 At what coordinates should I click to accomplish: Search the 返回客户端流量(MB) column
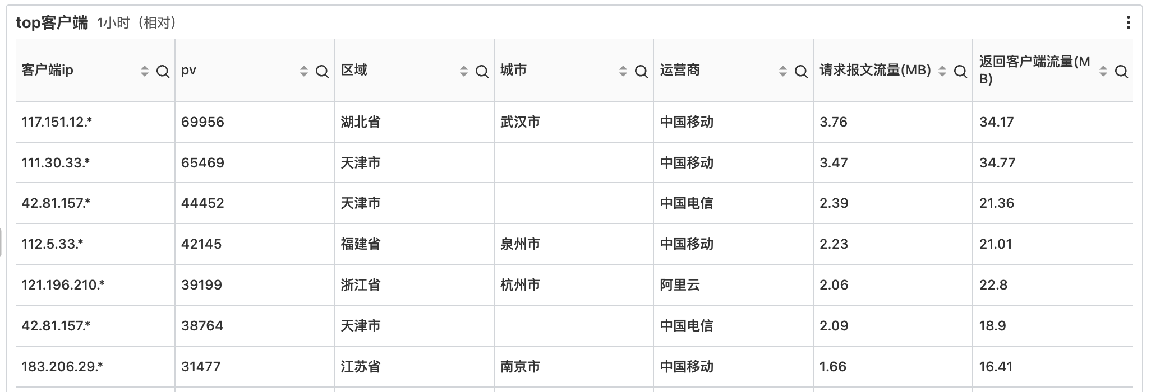point(1121,72)
